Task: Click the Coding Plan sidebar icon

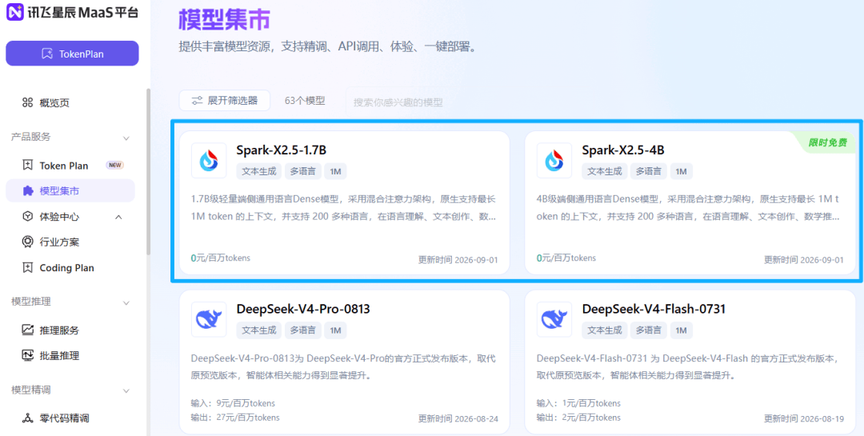Action: [27, 268]
